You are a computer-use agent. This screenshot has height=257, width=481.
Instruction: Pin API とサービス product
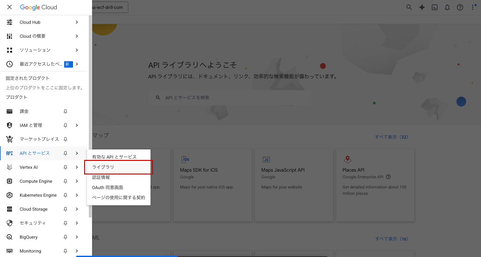point(65,153)
